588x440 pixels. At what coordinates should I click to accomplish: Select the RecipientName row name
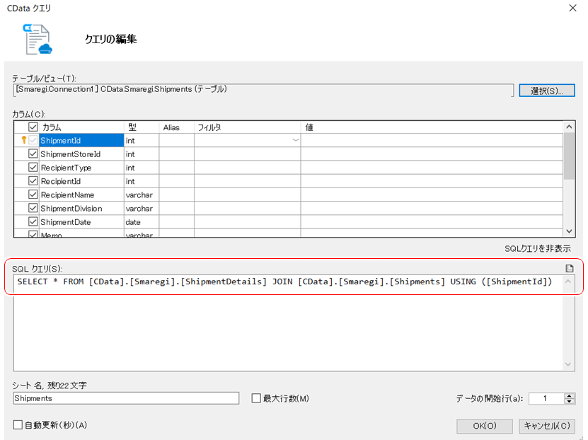(81, 195)
